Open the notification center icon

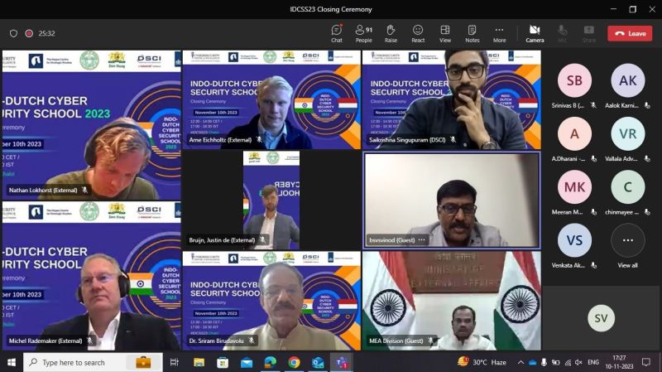coord(646,362)
